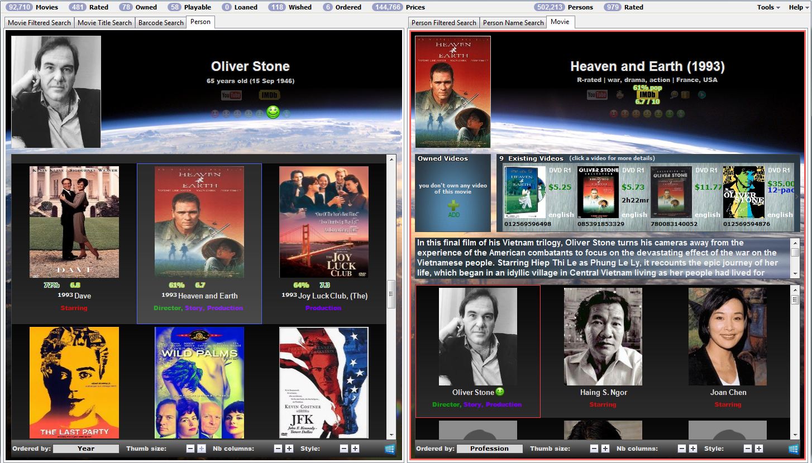
Task: Select The Joy Luck Club poster
Action: (x=324, y=222)
